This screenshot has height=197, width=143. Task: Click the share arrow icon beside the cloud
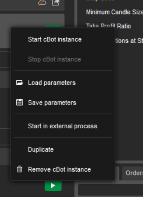(x=56, y=3)
